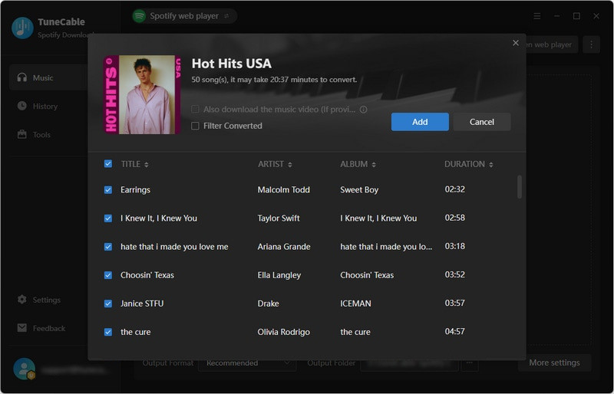Viewport: 614px width, 394px height.
Task: Uncheck the Choosin' Texas song checkbox
Action: (108, 275)
